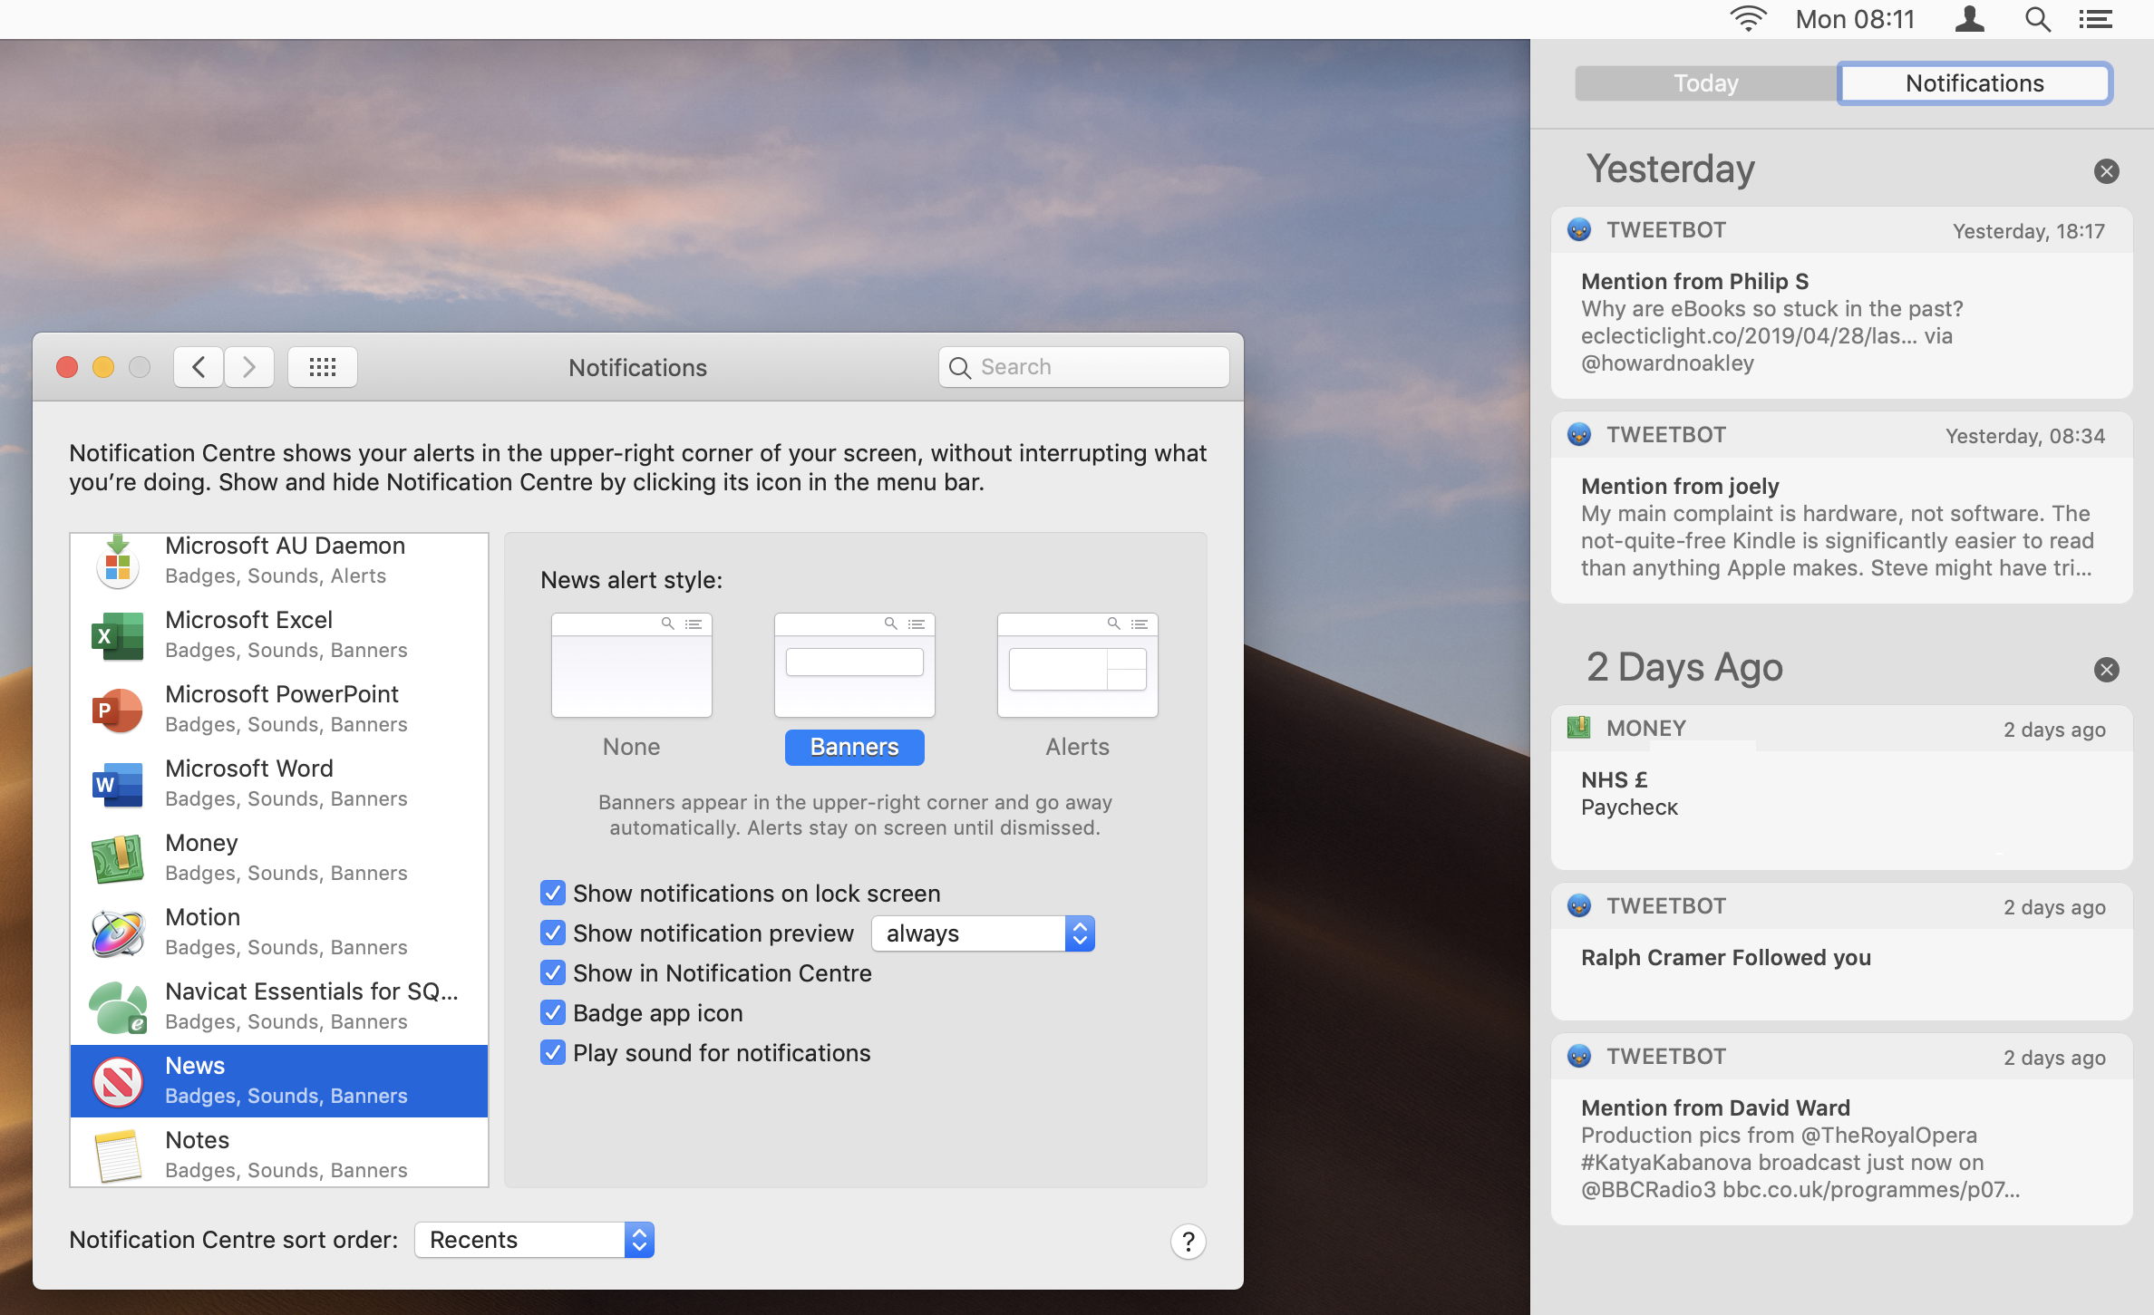Click the Search field in preferences

1084,367
